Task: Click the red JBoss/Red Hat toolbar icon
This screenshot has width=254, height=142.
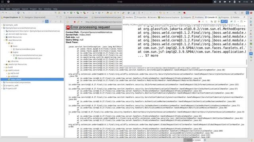Action: pos(184,13)
